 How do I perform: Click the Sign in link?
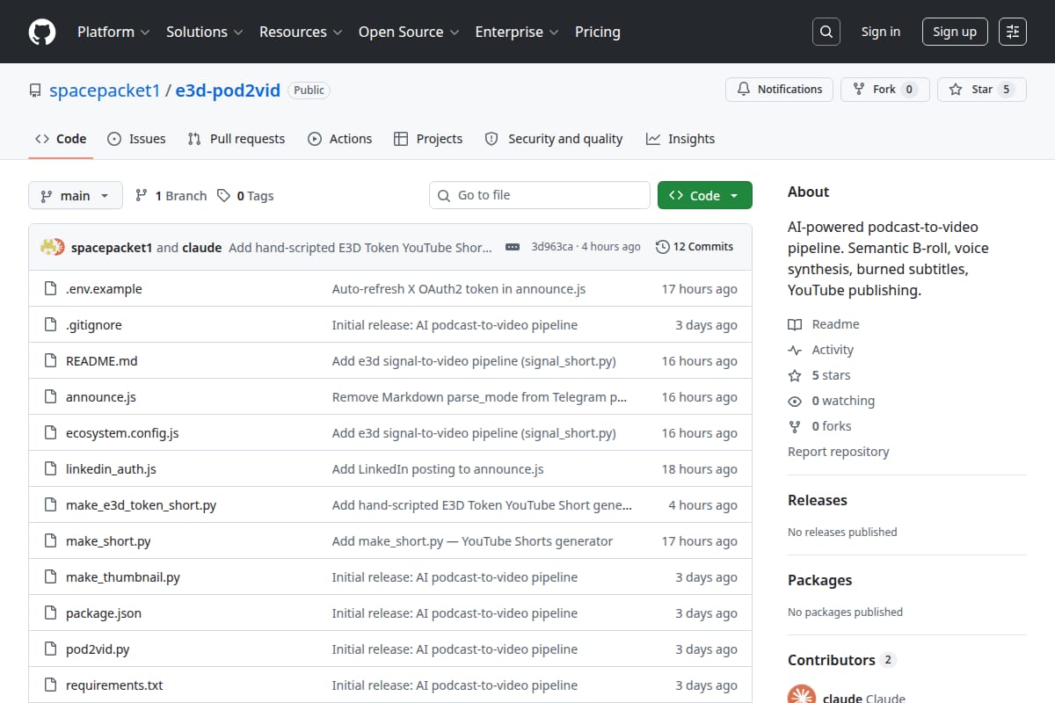[881, 32]
